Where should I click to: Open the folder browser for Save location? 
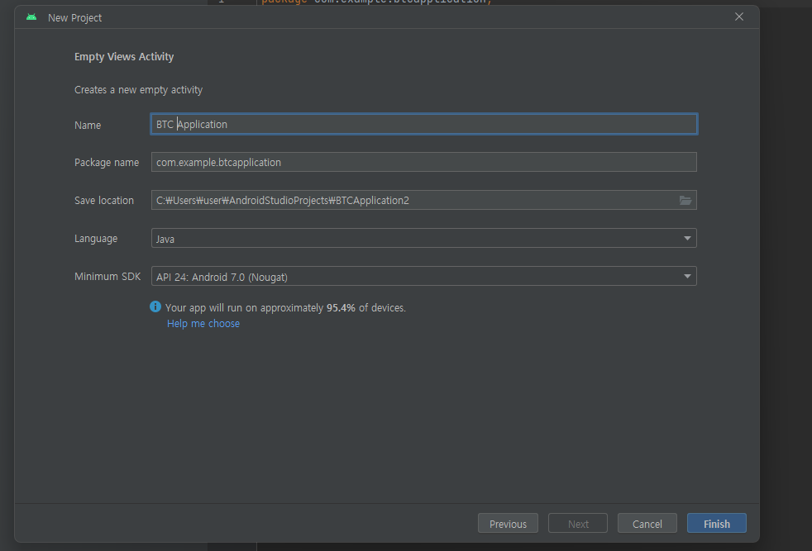pyautogui.click(x=685, y=200)
